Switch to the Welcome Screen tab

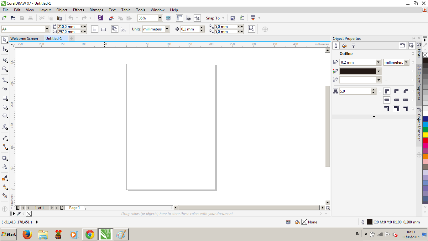24,38
